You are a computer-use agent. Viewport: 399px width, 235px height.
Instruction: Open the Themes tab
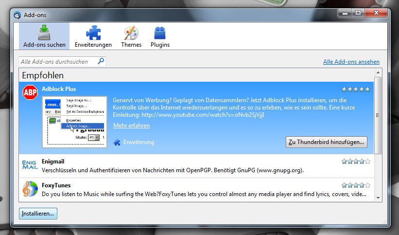[131, 36]
